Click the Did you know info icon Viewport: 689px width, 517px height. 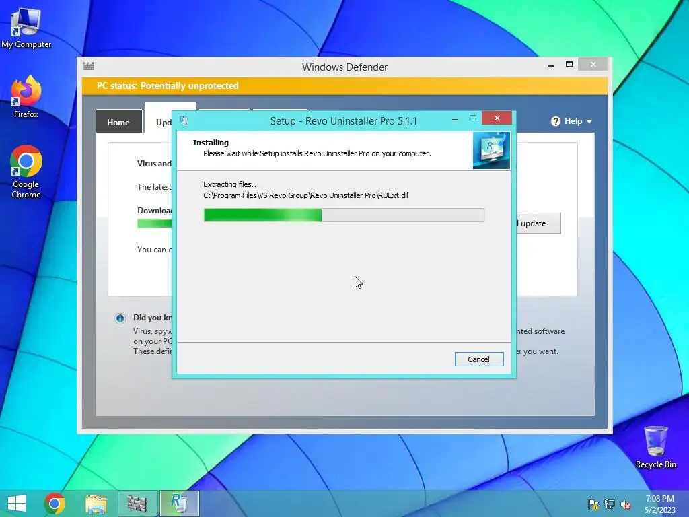[x=120, y=318]
